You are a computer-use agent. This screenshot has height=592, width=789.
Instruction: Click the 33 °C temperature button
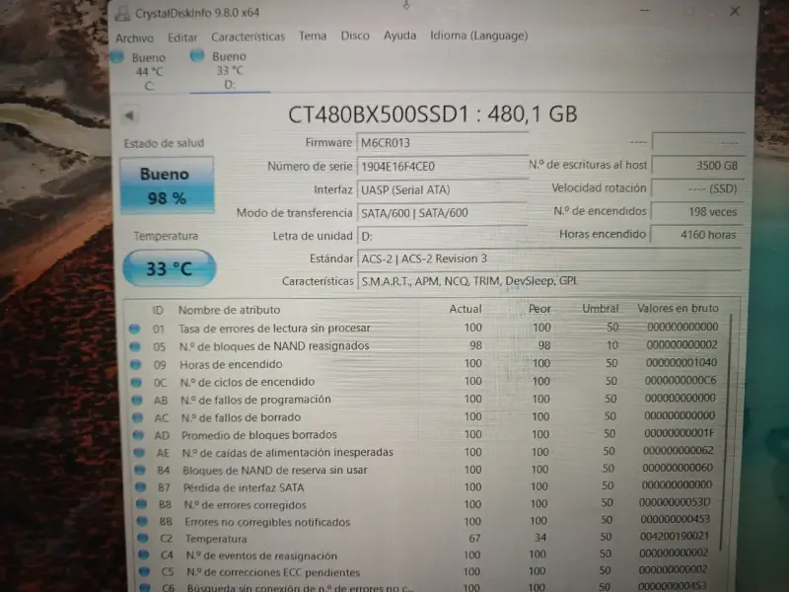click(170, 268)
